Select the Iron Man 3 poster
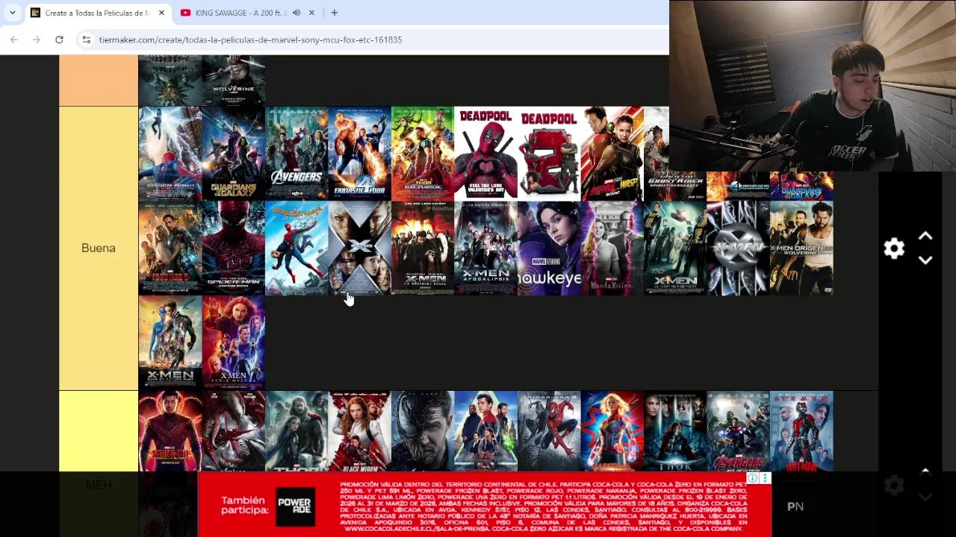Image resolution: width=956 pixels, height=537 pixels. coord(170,248)
